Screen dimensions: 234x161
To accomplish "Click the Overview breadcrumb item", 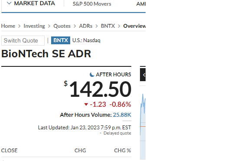I will pos(134,26).
